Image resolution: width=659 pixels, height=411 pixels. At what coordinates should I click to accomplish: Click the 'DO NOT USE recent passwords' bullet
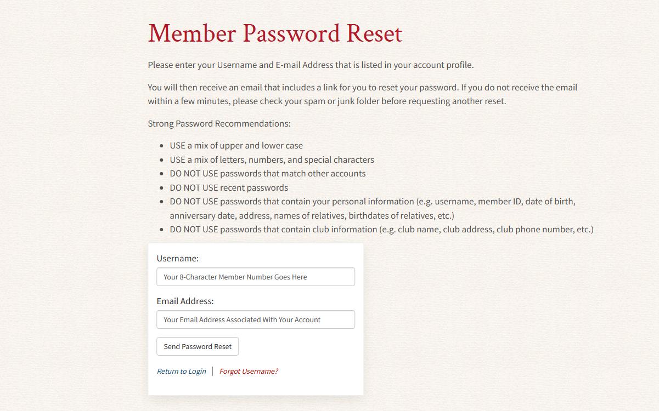click(229, 187)
